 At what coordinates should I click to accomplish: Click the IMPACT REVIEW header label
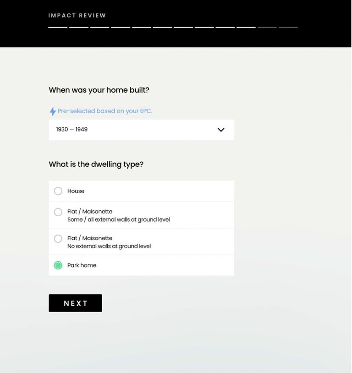pyautogui.click(x=77, y=15)
